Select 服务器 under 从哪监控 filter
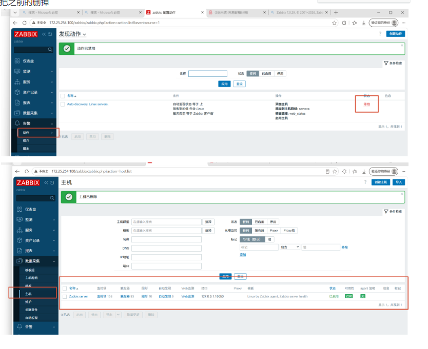Image resolution: width=428 pixels, height=349 pixels. click(259, 231)
